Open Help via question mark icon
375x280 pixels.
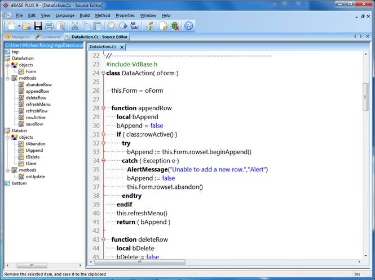pos(189,26)
